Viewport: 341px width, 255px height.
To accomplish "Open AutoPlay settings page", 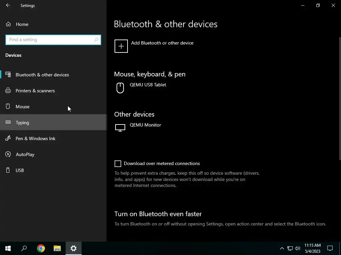I will pyautogui.click(x=53, y=154).
